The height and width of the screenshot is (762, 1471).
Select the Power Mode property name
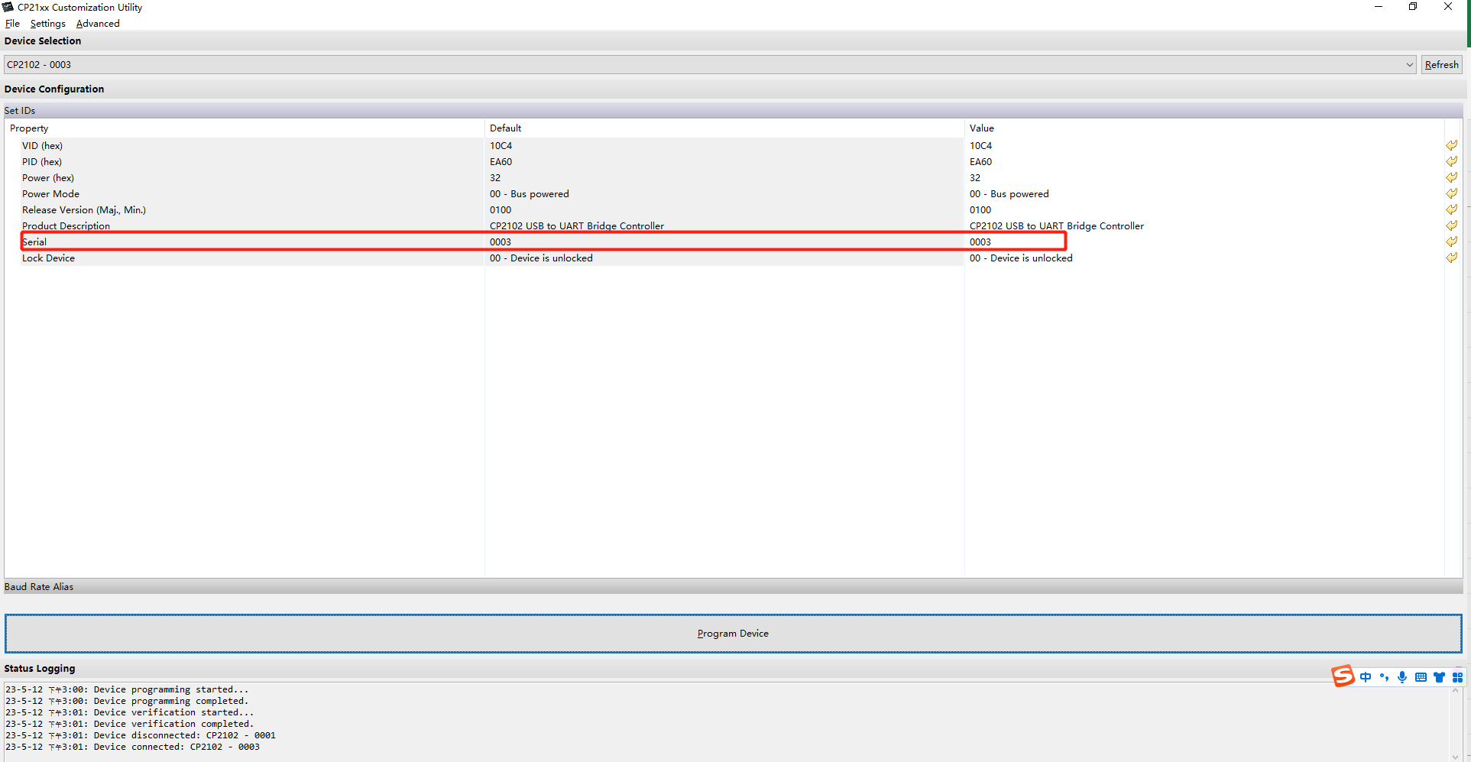pos(50,193)
